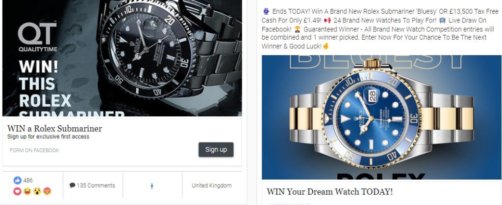Screen dimensions: 502x205
Task: Click Sign up for exclusive first access text
Action: point(49,137)
